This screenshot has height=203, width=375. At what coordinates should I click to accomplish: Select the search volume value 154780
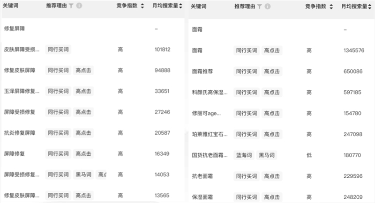coord(352,113)
